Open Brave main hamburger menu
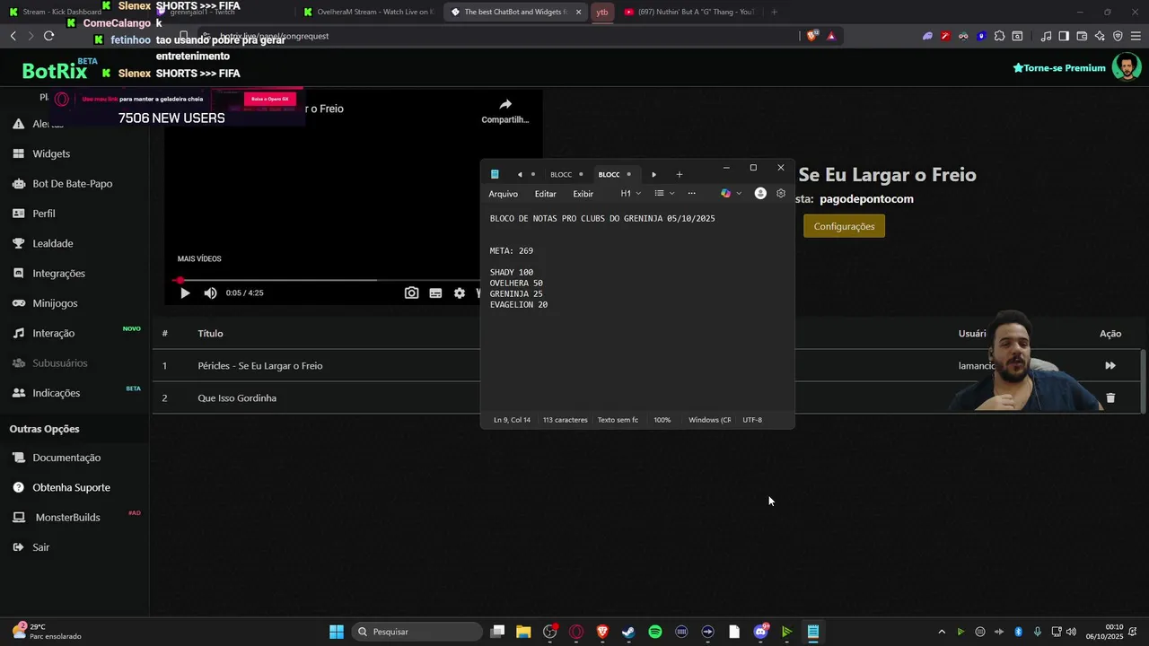This screenshot has width=1149, height=646. click(1136, 36)
